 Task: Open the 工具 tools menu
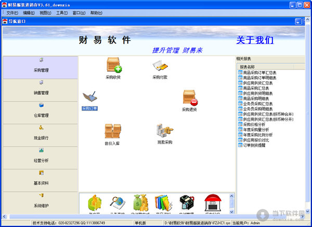[62, 12]
